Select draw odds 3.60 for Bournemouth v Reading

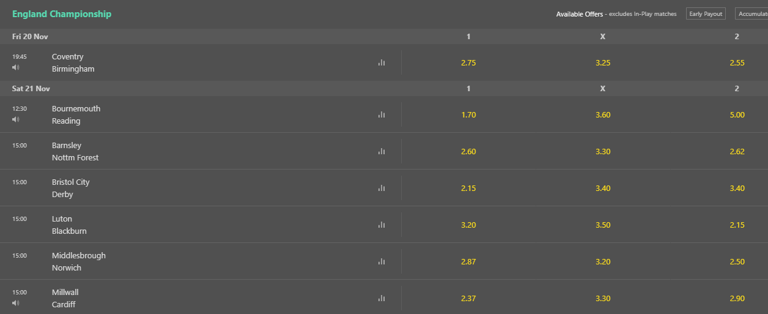603,114
